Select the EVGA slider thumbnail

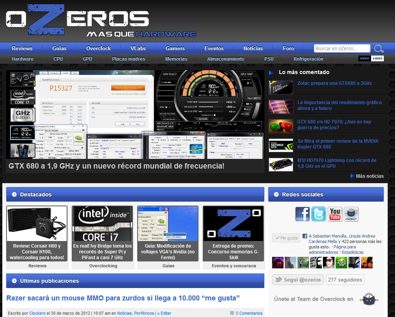point(22,79)
